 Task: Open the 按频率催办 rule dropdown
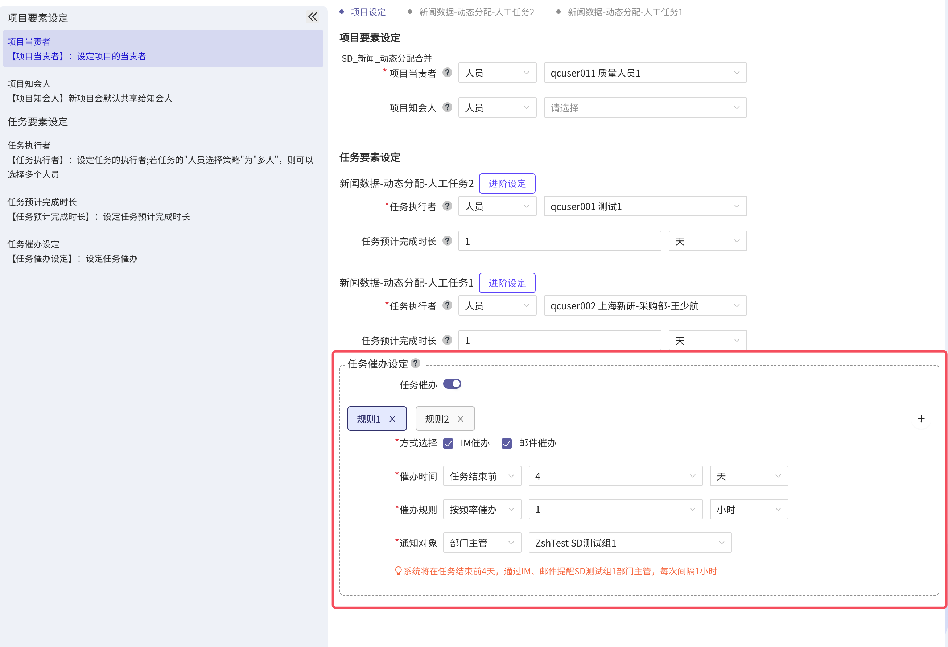[x=482, y=510]
